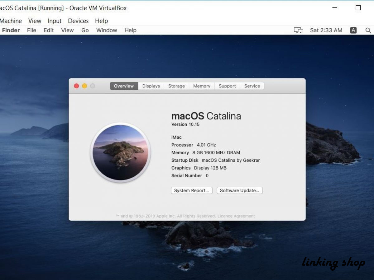
Task: Open the VirtualBox Input menu
Action: (x=54, y=21)
